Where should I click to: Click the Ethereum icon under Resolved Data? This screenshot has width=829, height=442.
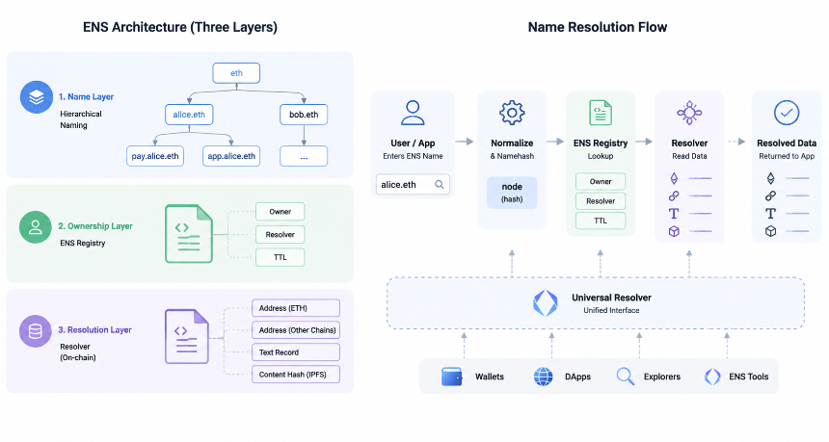[x=771, y=178]
